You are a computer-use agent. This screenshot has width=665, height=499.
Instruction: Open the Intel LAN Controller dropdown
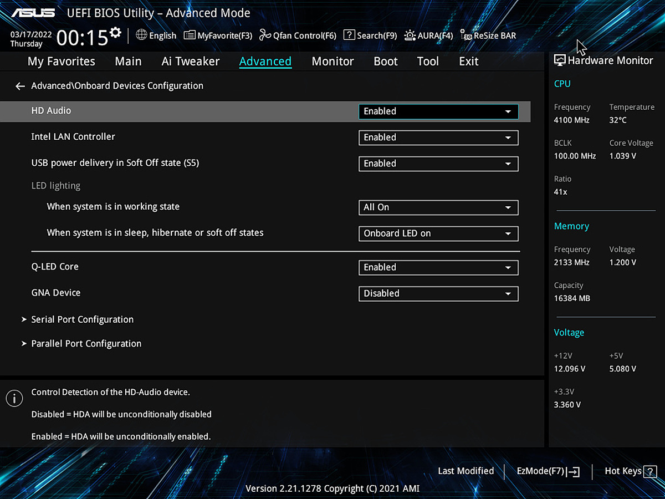click(x=438, y=138)
